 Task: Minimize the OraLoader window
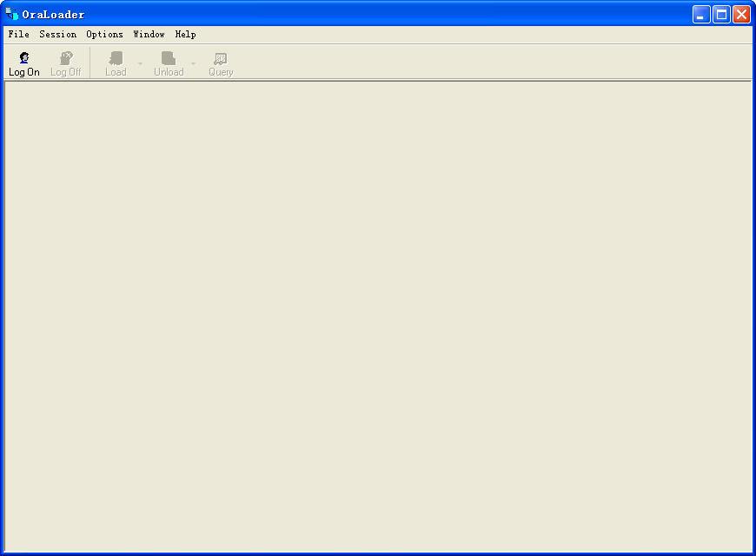701,15
